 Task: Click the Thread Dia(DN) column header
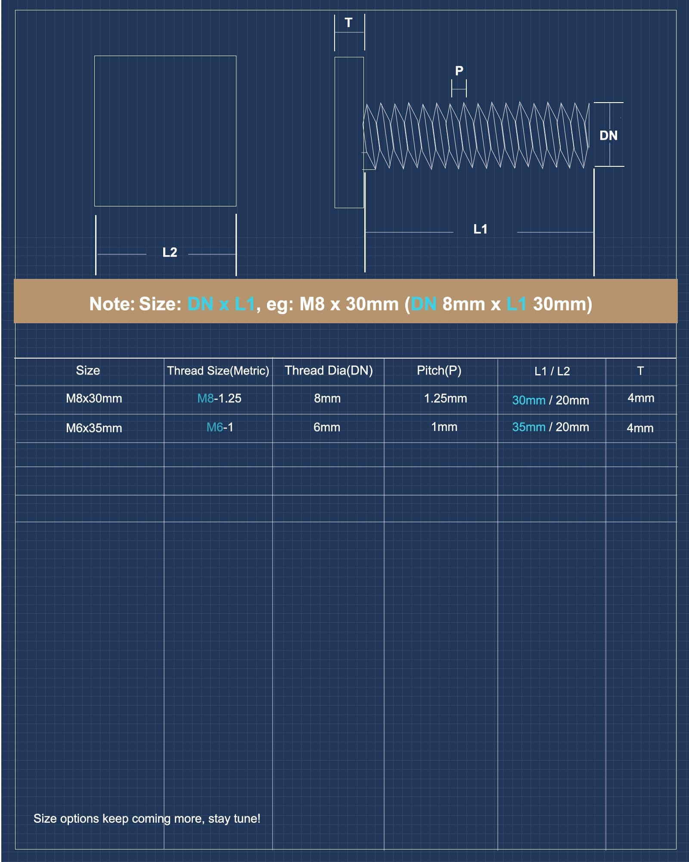click(x=329, y=371)
